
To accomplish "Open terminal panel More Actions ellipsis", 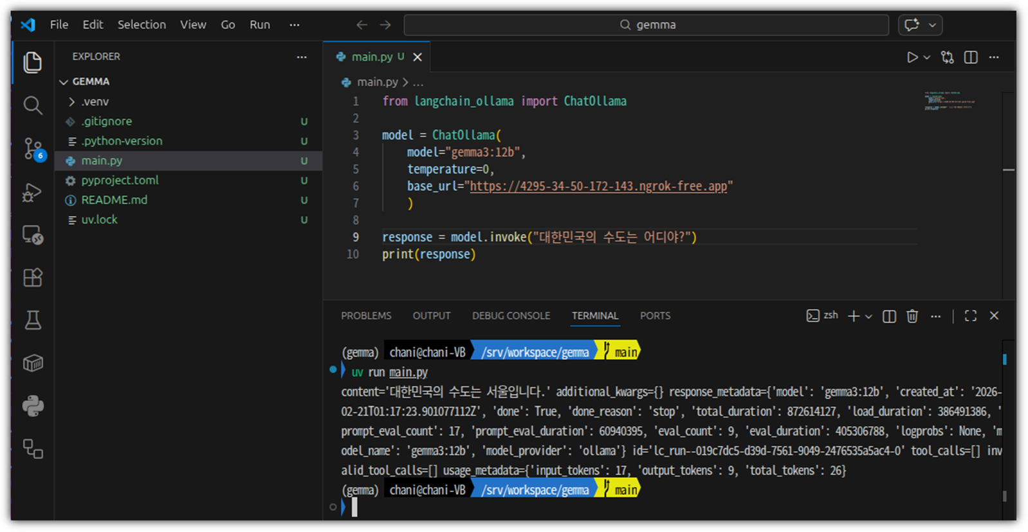I will coord(936,316).
